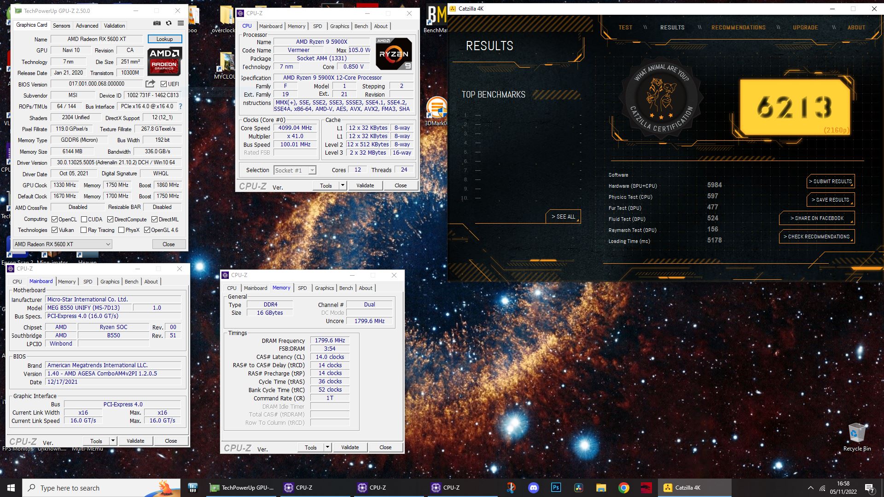This screenshot has height=497, width=884.
Task: Click the Catzilla certification badge
Action: click(x=661, y=98)
